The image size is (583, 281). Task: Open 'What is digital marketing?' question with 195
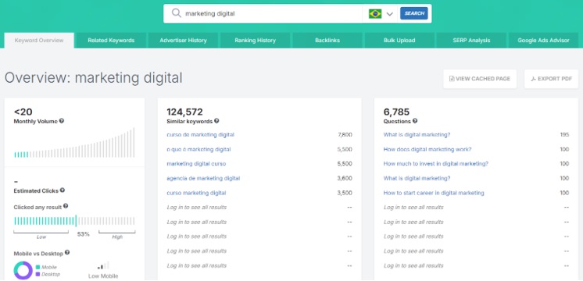click(x=417, y=135)
